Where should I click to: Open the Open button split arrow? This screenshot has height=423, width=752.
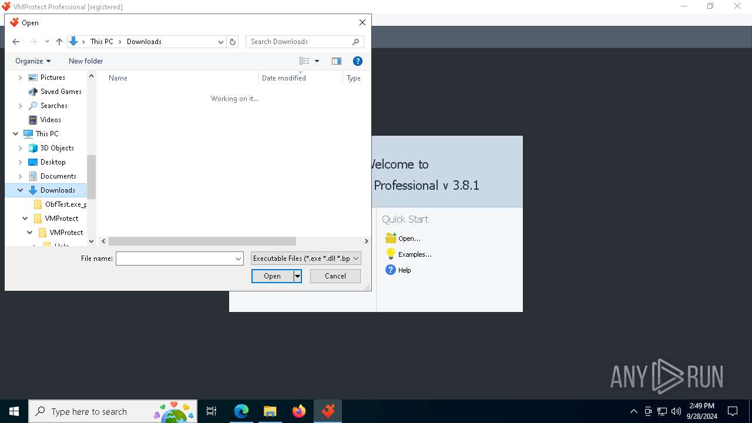(297, 276)
